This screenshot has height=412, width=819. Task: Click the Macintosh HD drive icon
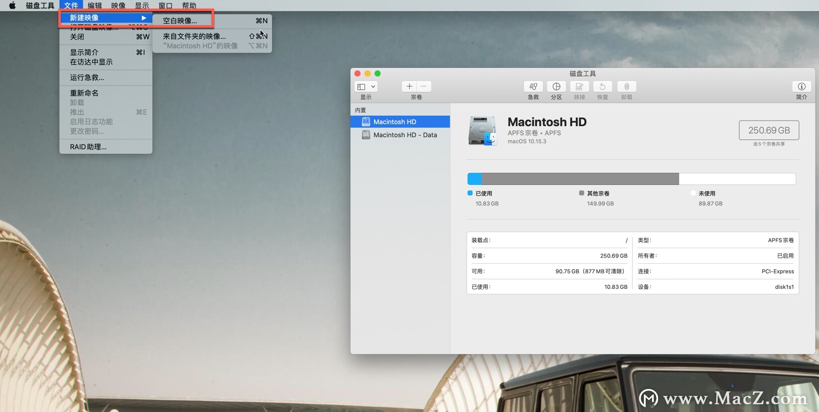[x=483, y=131]
